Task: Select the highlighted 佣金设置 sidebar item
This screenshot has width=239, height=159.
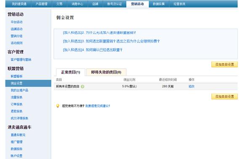Action: 28,83
